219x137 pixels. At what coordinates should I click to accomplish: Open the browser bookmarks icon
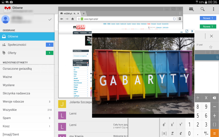pyautogui.click(x=180, y=19)
